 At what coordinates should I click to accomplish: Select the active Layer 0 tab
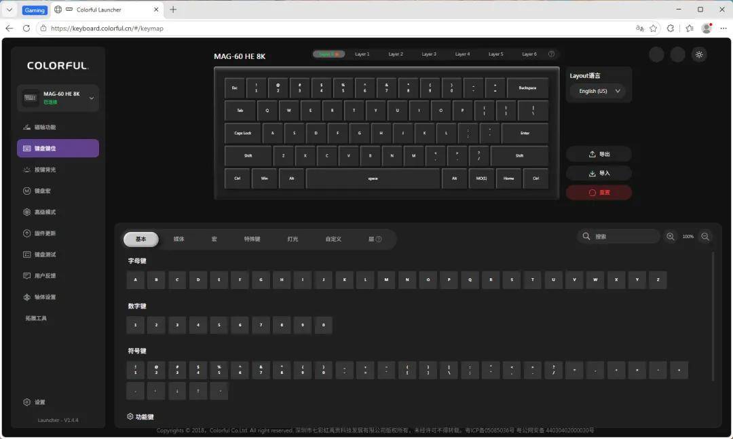click(328, 54)
